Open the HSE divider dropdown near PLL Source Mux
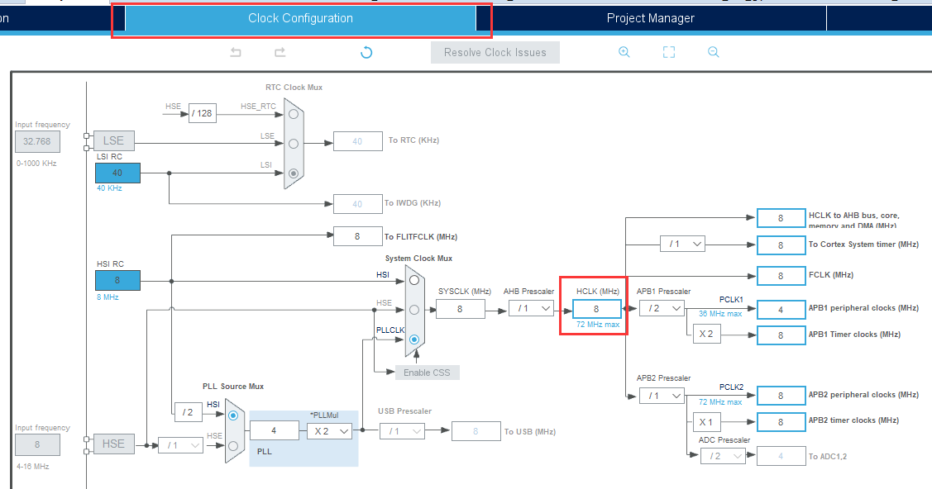The height and width of the screenshot is (489, 932). (180, 445)
